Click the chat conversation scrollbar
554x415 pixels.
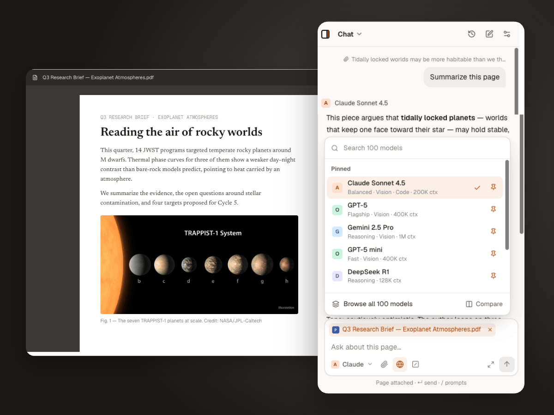coord(522,174)
